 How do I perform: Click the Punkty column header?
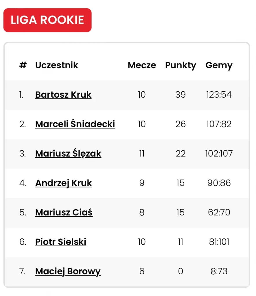click(x=181, y=66)
